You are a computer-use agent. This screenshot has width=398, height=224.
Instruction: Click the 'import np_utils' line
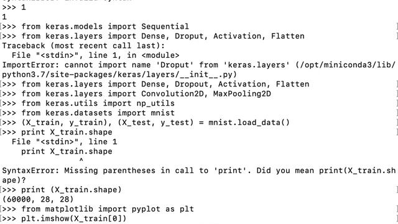click(x=88, y=103)
